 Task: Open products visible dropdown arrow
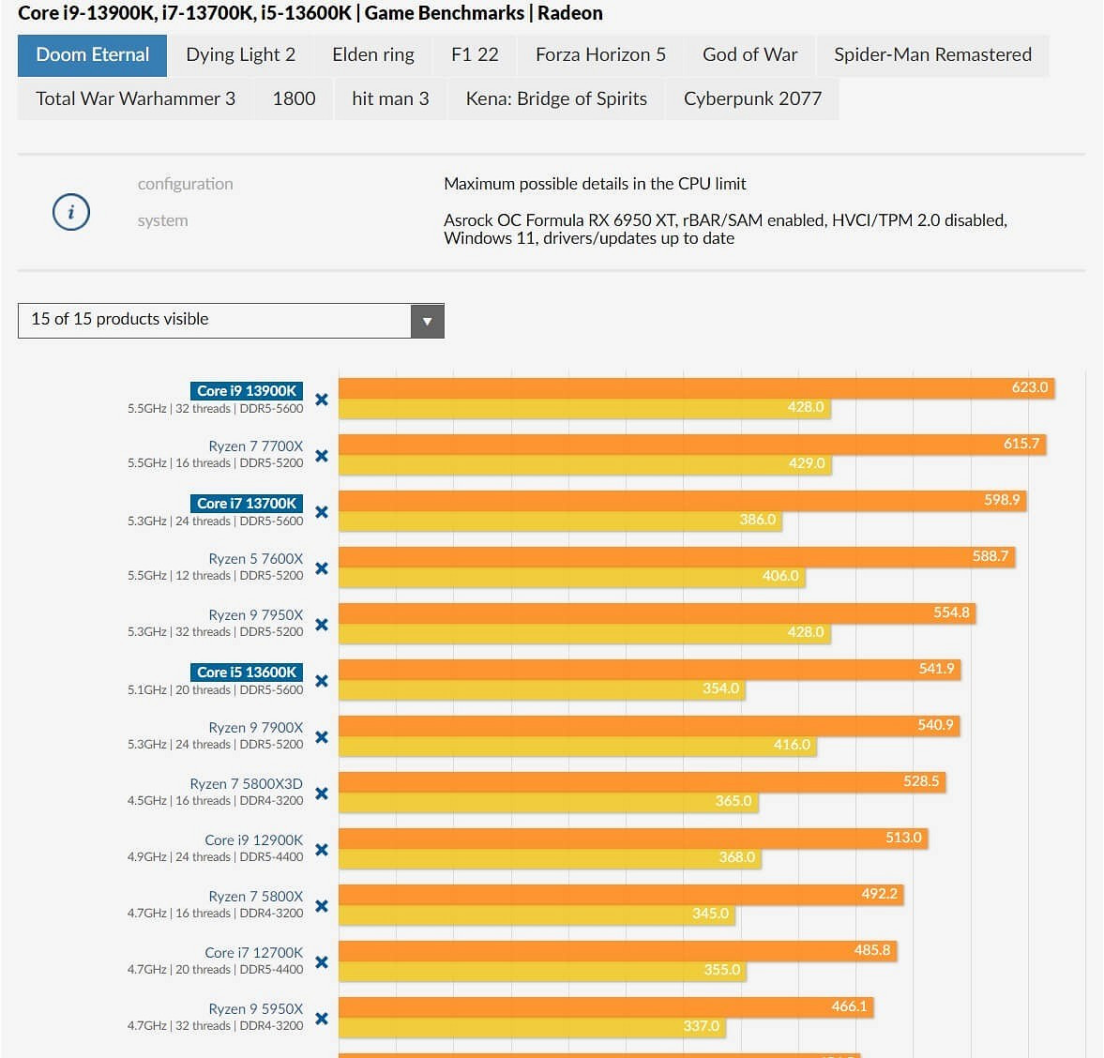pyautogui.click(x=427, y=321)
